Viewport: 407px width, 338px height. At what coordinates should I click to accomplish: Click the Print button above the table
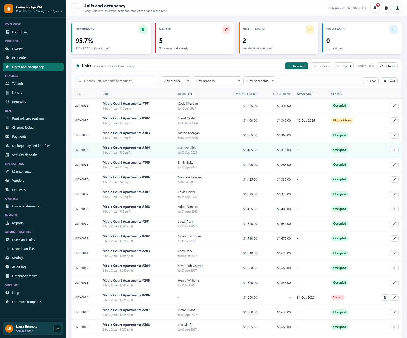point(389,81)
